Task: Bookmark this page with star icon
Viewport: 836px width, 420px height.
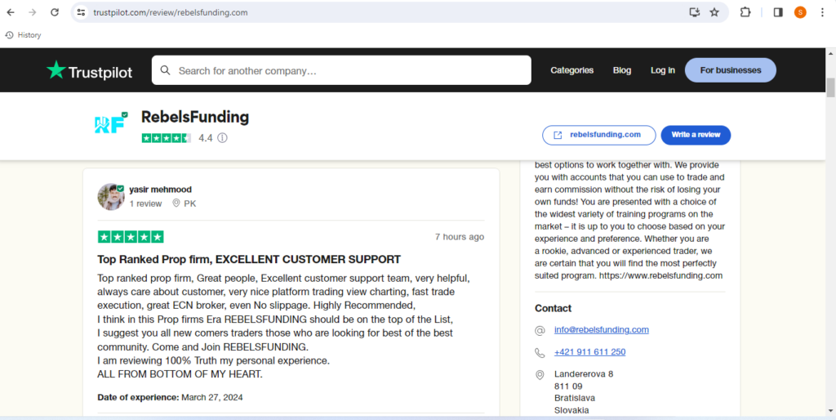Action: (x=714, y=12)
